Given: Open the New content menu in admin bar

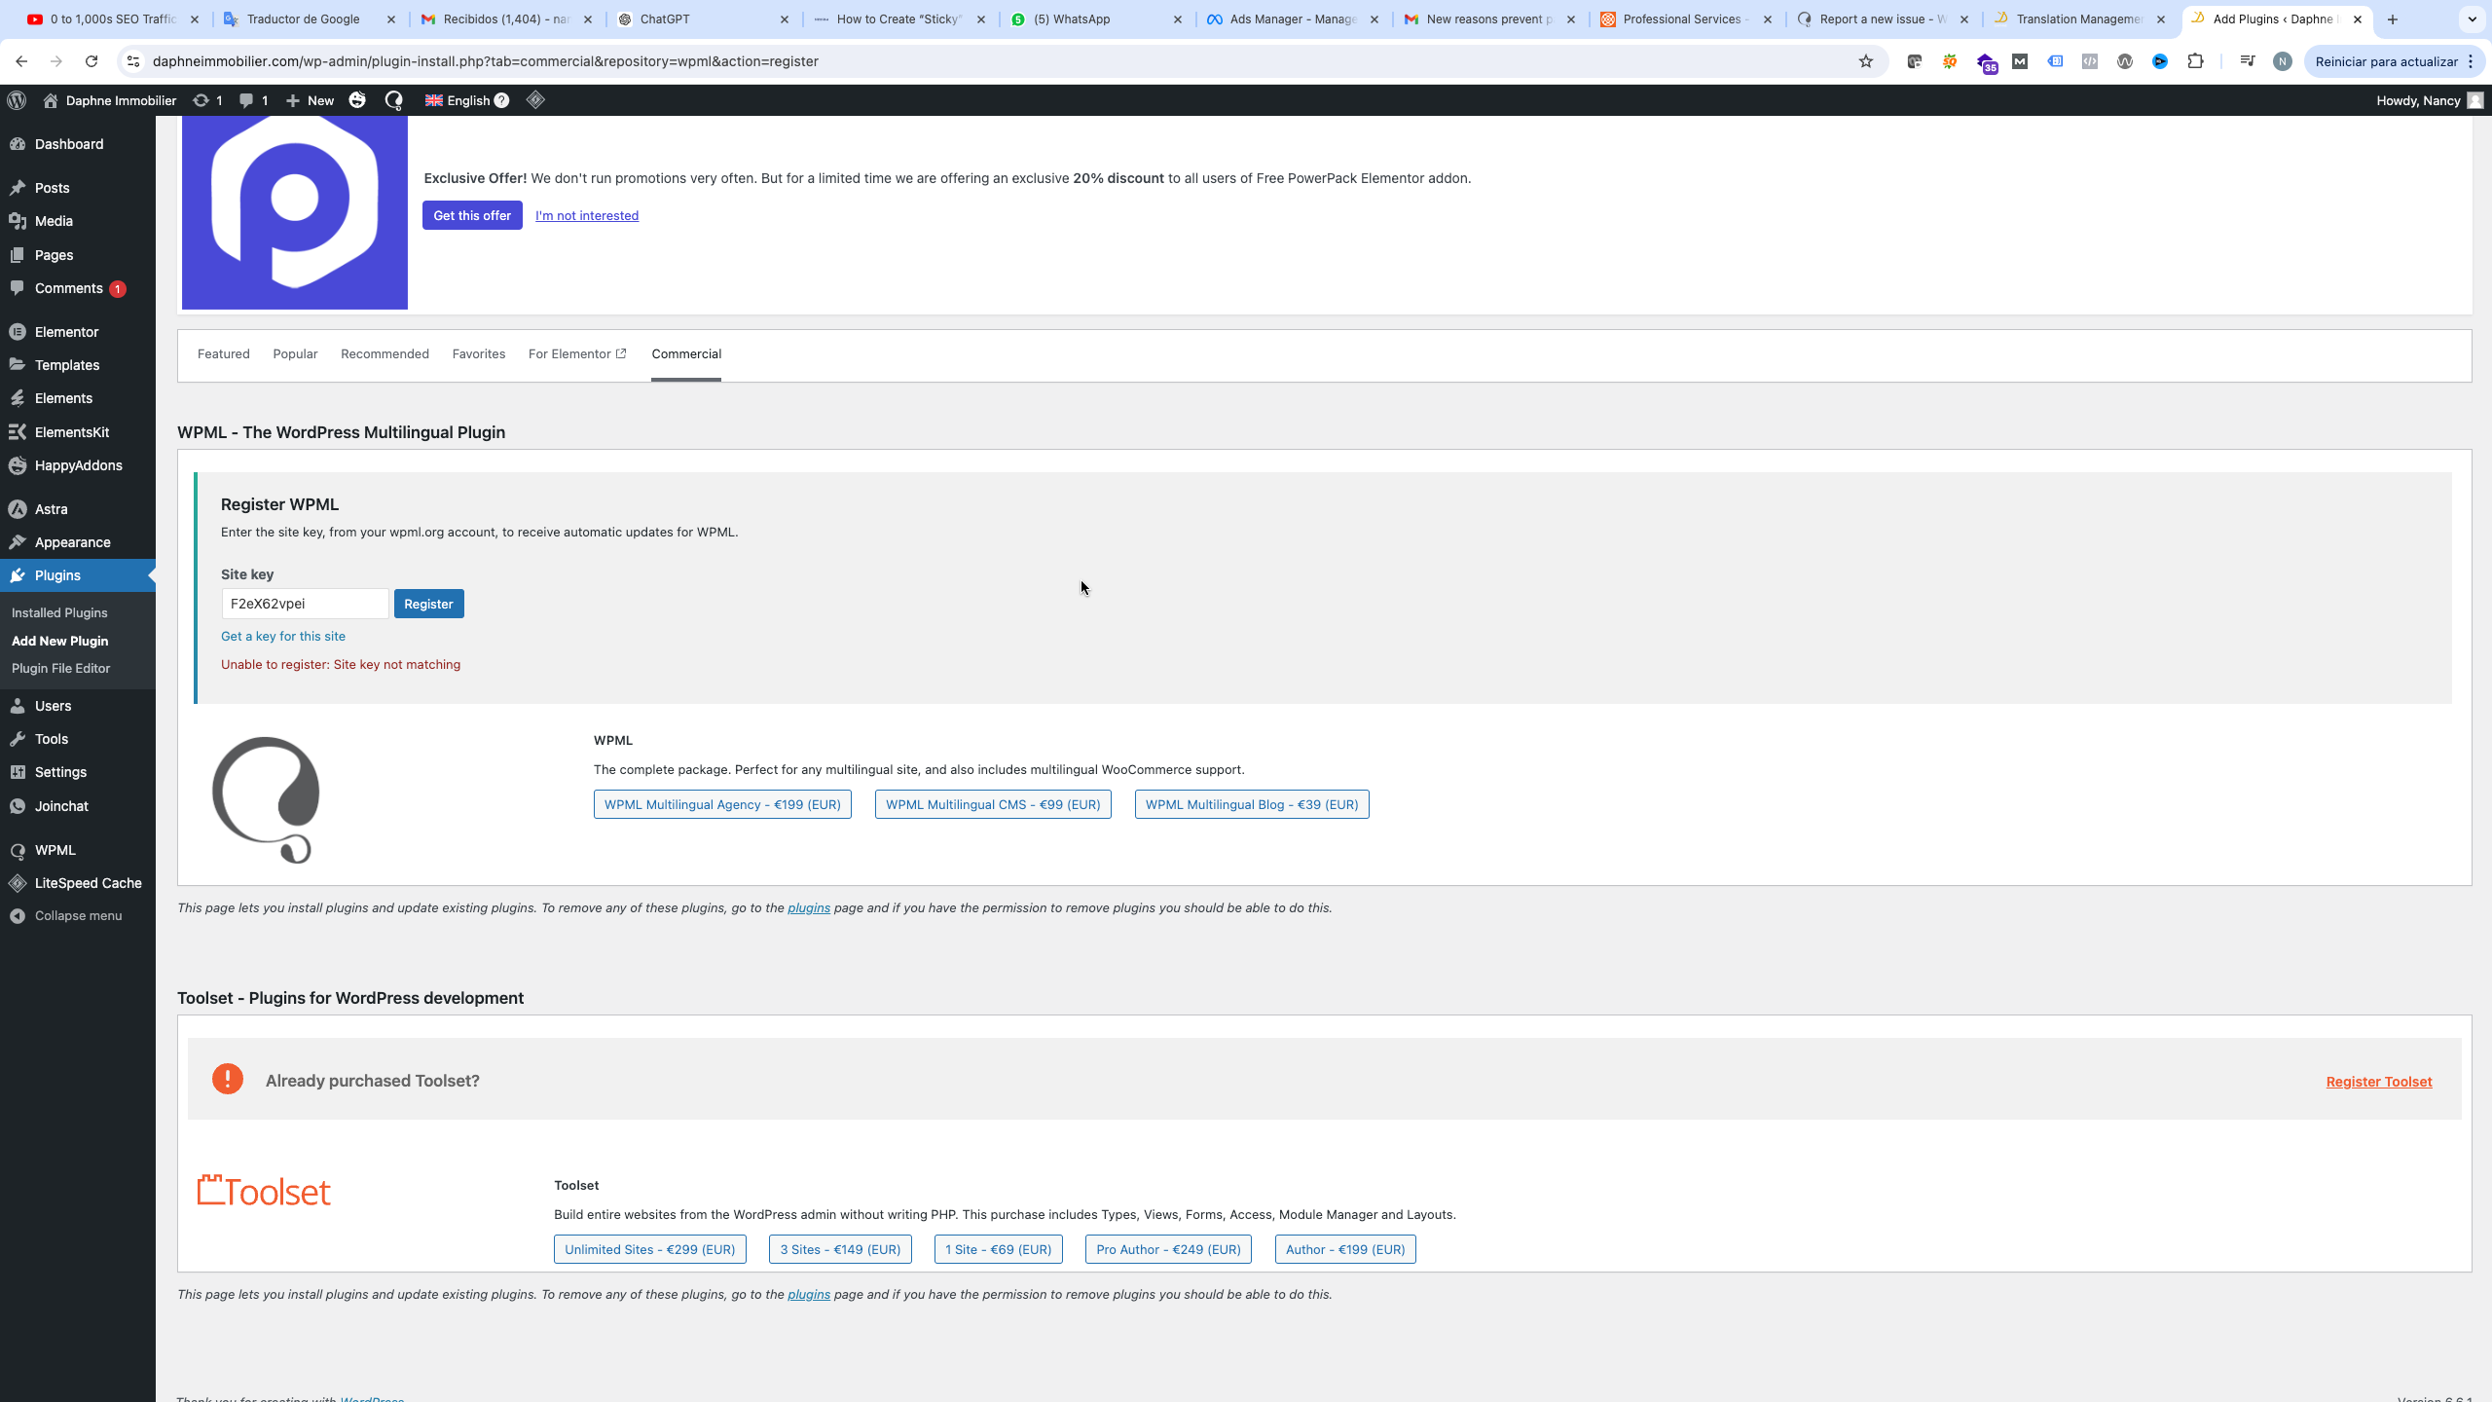Looking at the screenshot, I should coord(310,100).
